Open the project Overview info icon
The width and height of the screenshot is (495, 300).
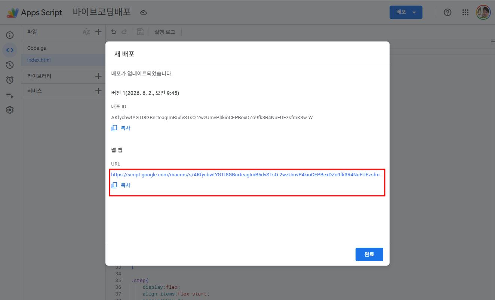[10, 35]
